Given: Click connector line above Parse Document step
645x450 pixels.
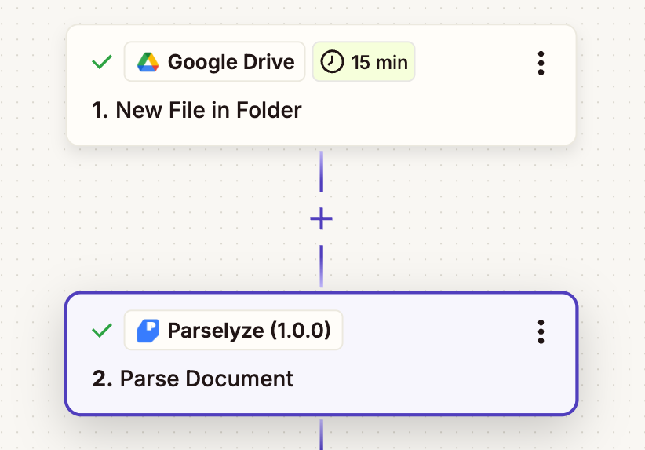Looking at the screenshot, I should (321, 267).
